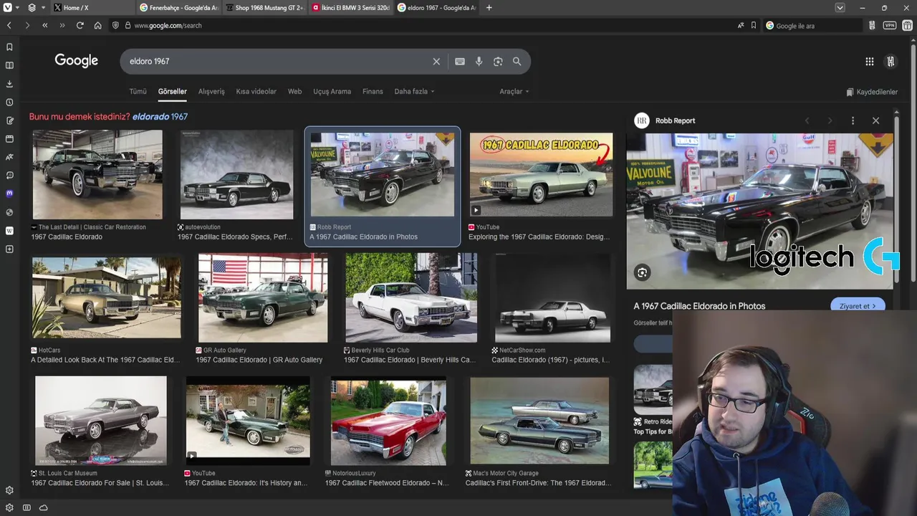Select the Görseller tab

pyautogui.click(x=173, y=92)
